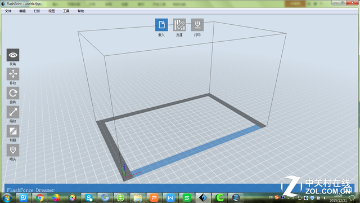Viewport: 360px width, 203px height.
Task: Click the Print (打印) toolbar icon
Action: 197,25
